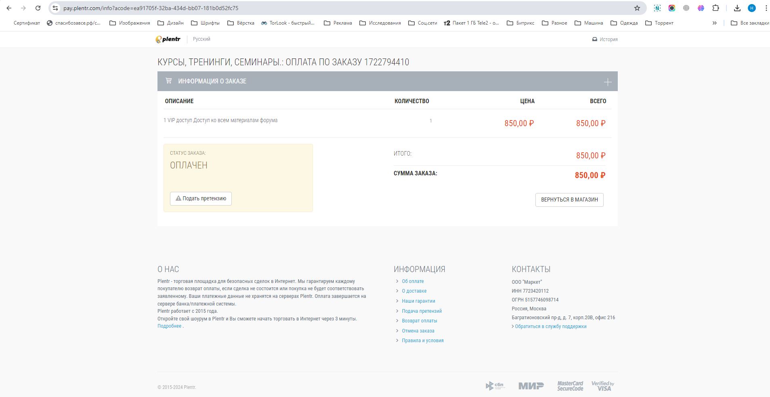This screenshot has width=770, height=397.
Task: Open the Сертификат bookmark
Action: (x=27, y=23)
